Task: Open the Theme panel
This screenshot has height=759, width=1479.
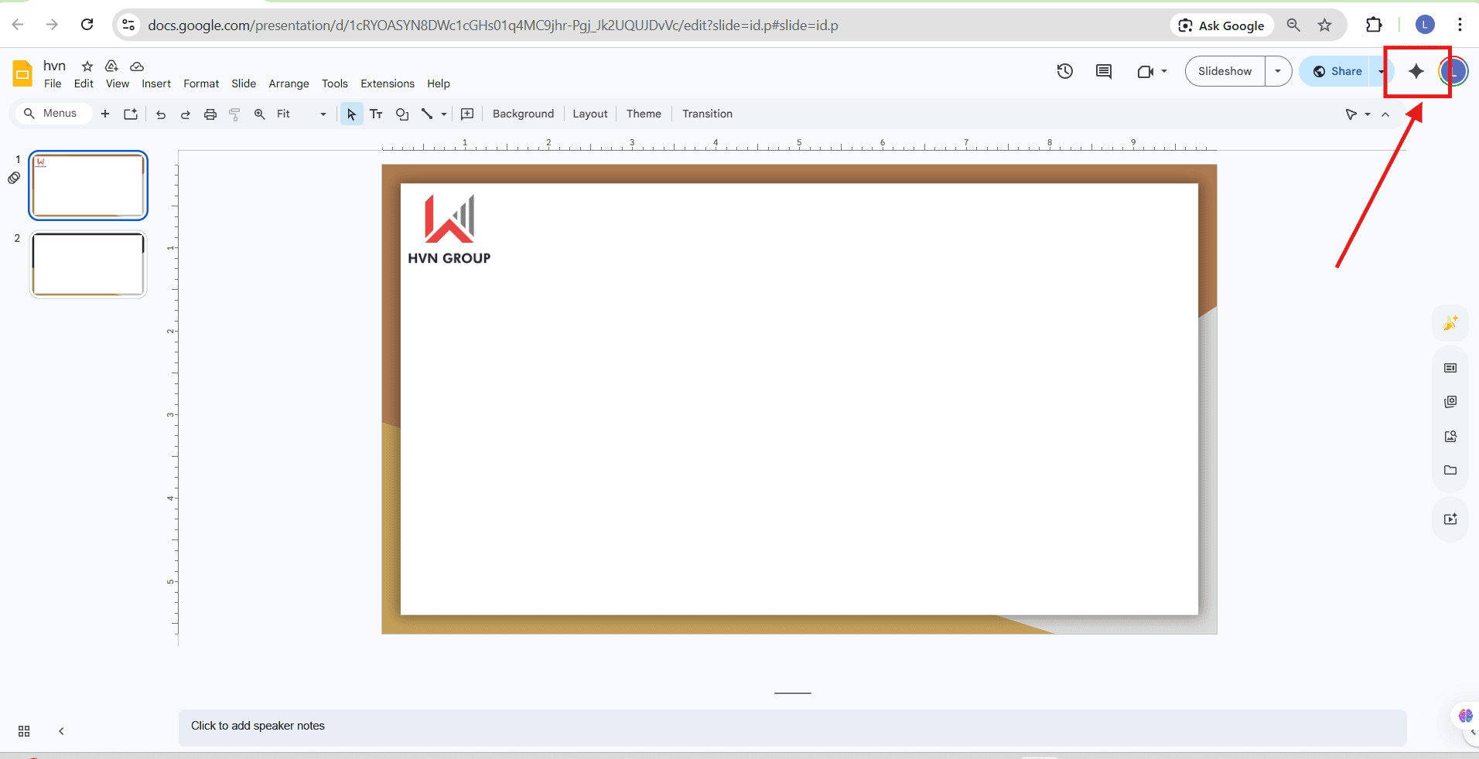Action: 644,114
